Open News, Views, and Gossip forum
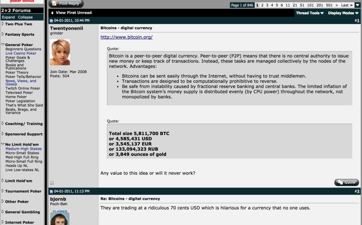 click(x=21, y=83)
